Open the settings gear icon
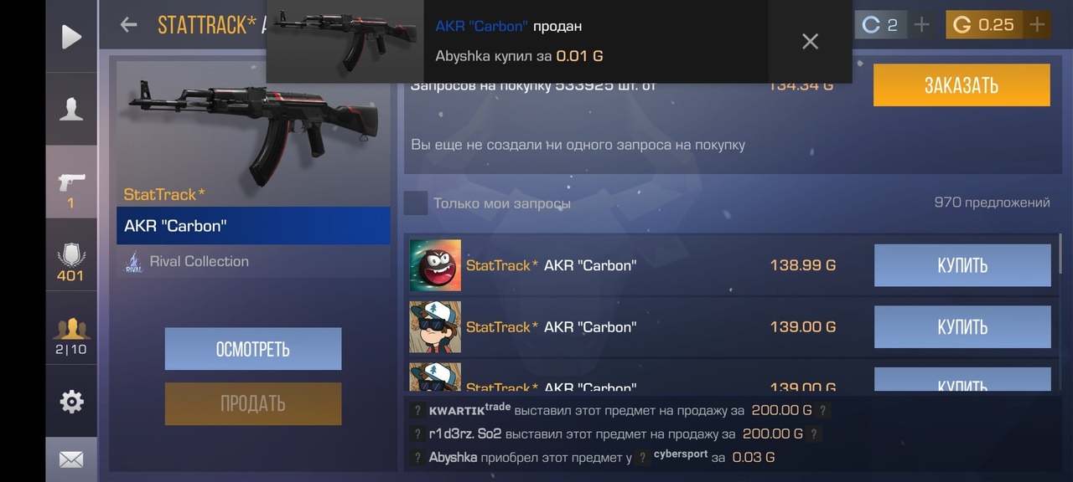This screenshot has height=482, width=1073. point(71,402)
